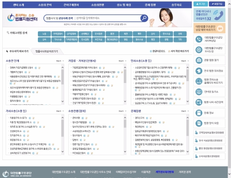Expand 더보기 for 민사소송(소장 등) section
The height and width of the screenshot is (178, 231).
[x=185, y=61]
